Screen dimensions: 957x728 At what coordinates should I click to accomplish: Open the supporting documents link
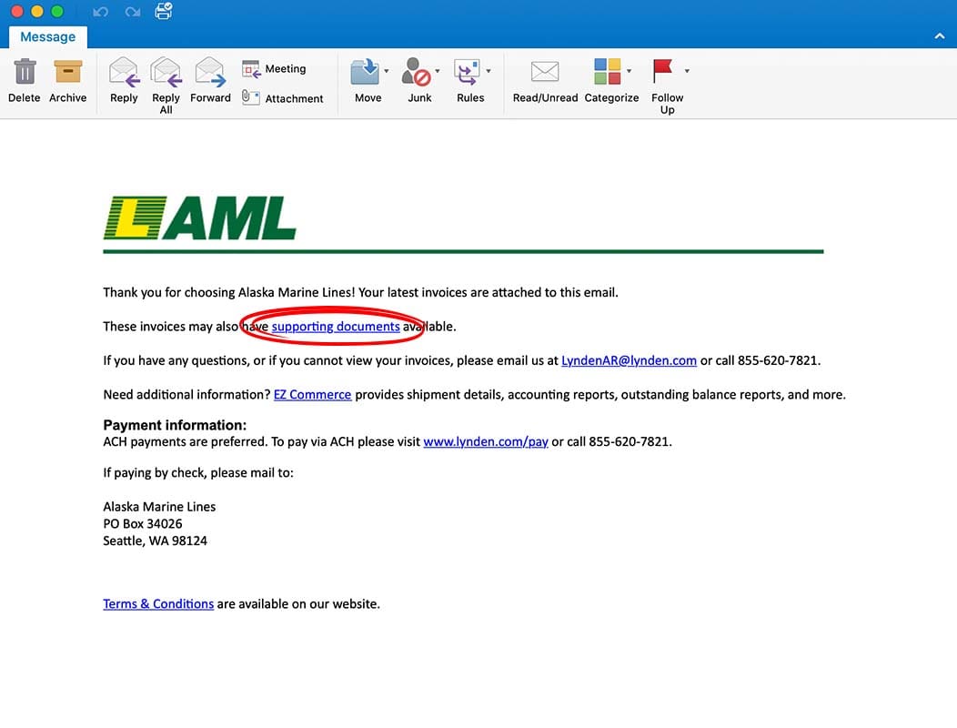tap(336, 327)
